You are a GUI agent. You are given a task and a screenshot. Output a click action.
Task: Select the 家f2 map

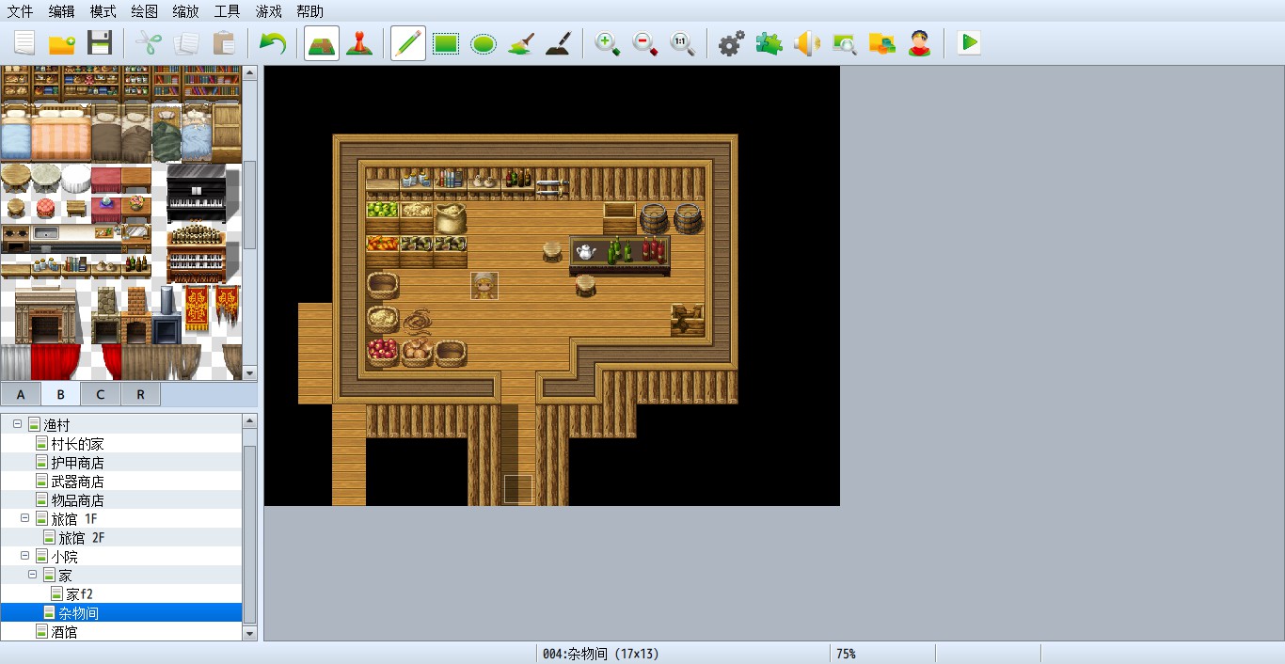79,594
